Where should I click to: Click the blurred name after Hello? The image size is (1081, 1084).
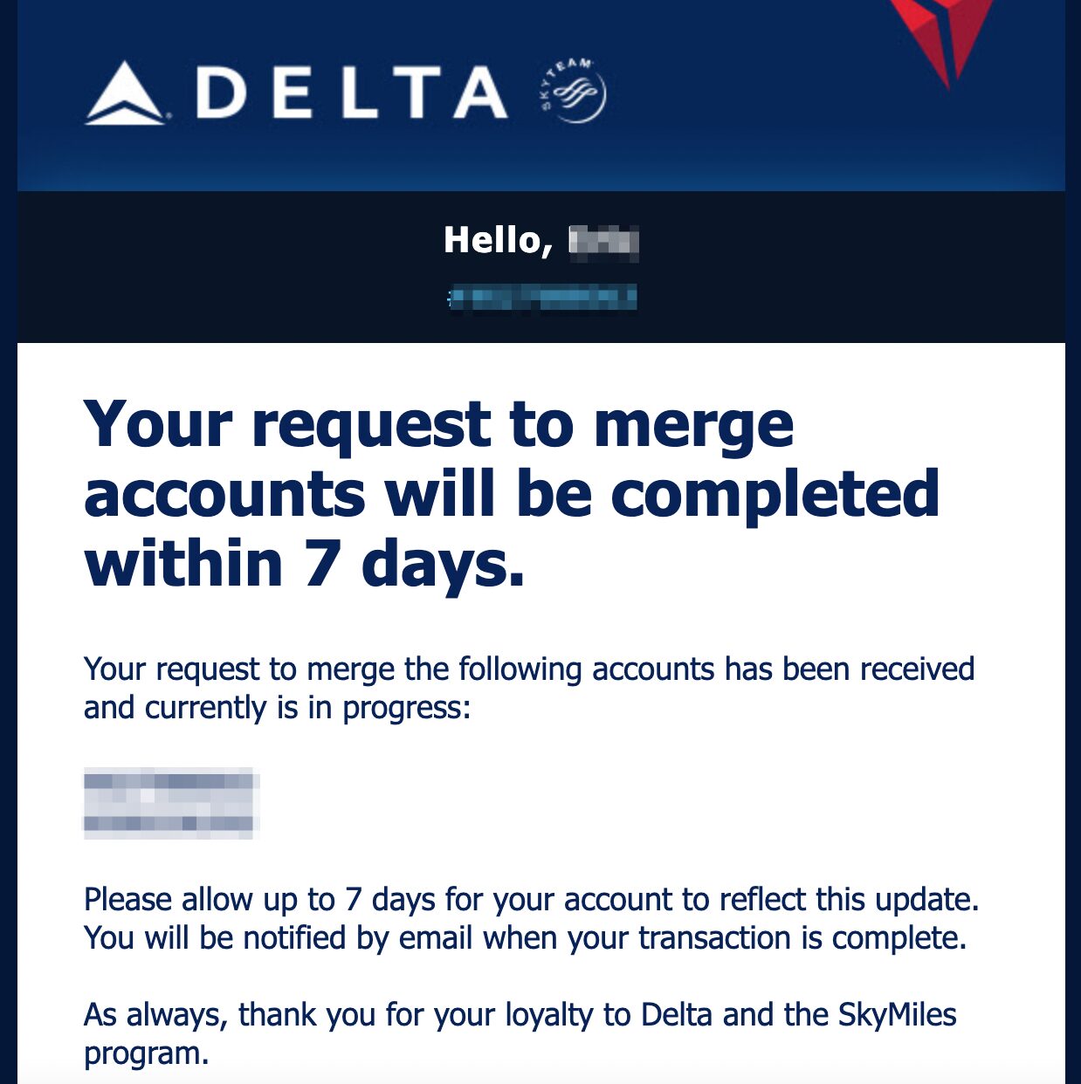click(x=603, y=241)
